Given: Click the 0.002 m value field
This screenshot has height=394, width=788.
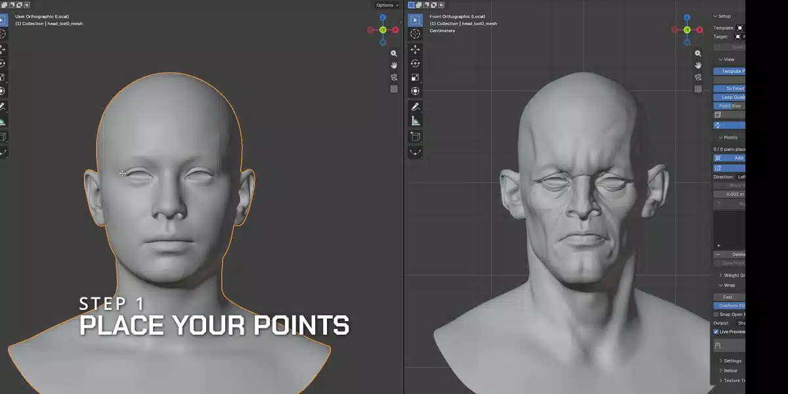Looking at the screenshot, I should 730,194.
